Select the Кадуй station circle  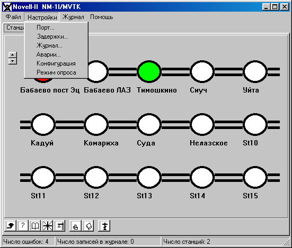pos(43,124)
